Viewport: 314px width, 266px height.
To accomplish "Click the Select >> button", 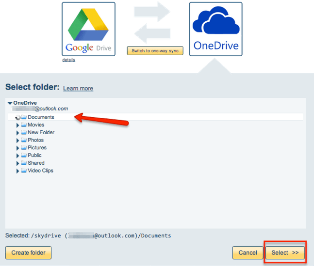I will (285, 252).
